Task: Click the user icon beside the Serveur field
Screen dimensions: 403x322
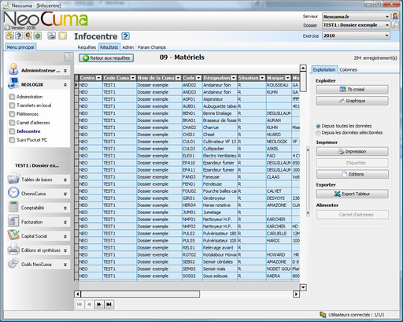Action: (395, 17)
